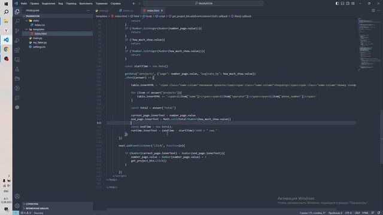The height and width of the screenshot is (215, 383).
Task: Expand the СТРУКТУРА outline section
Action: coord(57,204)
